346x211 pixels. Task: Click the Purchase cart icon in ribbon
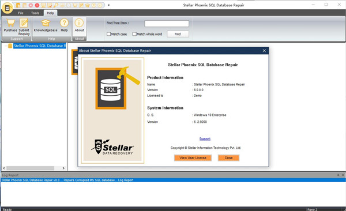pyautogui.click(x=10, y=23)
